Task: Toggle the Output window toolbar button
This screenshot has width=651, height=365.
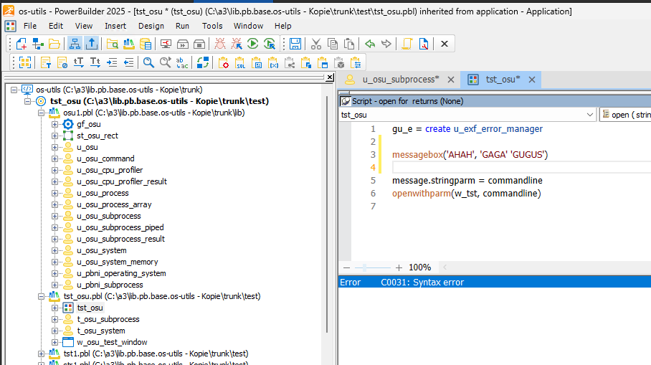Action: (x=91, y=44)
